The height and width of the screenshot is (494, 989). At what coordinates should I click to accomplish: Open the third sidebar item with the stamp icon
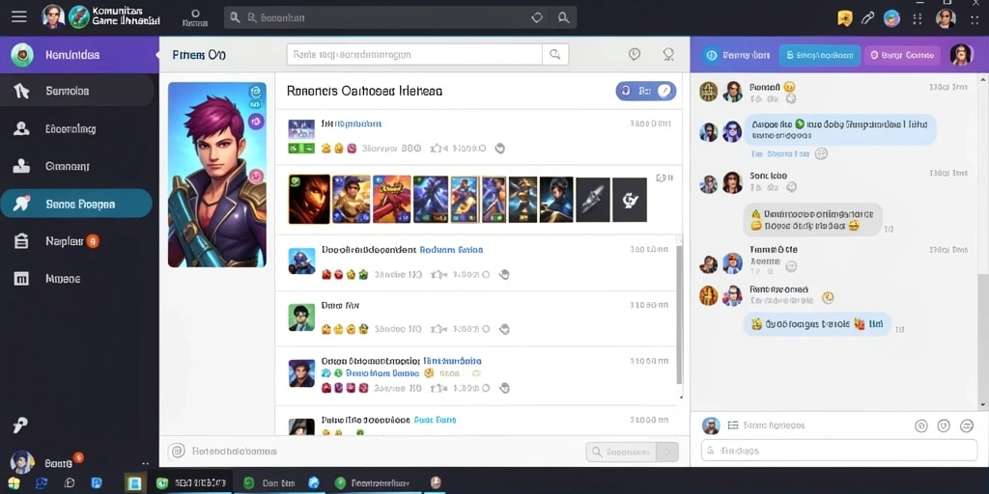coord(77,166)
